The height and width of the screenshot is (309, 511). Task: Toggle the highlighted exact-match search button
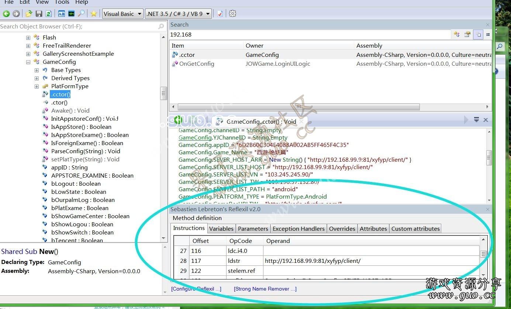point(479,34)
